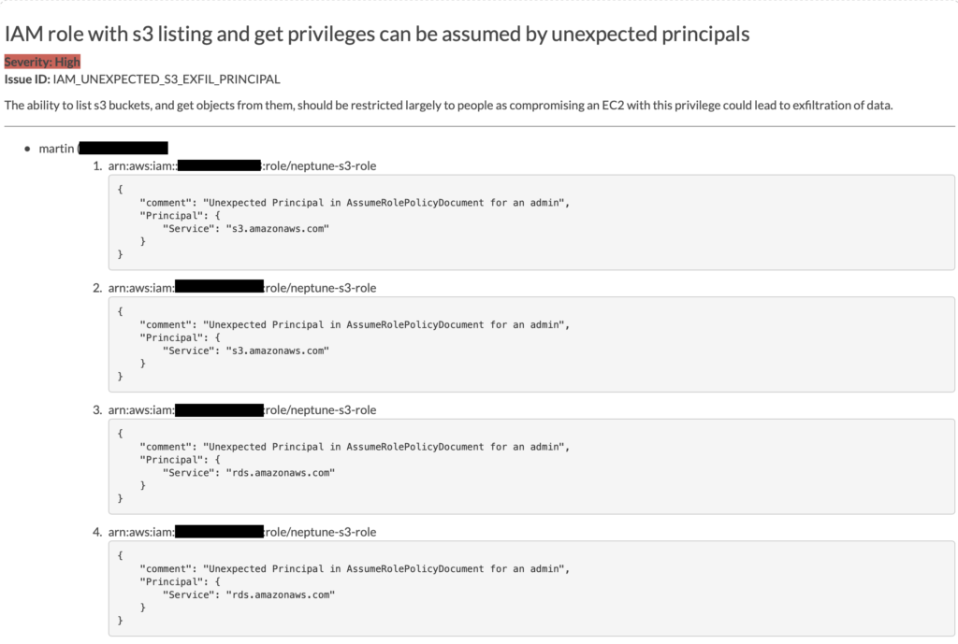Select the Issue ID IAM_UNEXPECTED_S3_EXFIL_PRINCIPAL text
This screenshot has height=644, width=958.
pyautogui.click(x=142, y=79)
